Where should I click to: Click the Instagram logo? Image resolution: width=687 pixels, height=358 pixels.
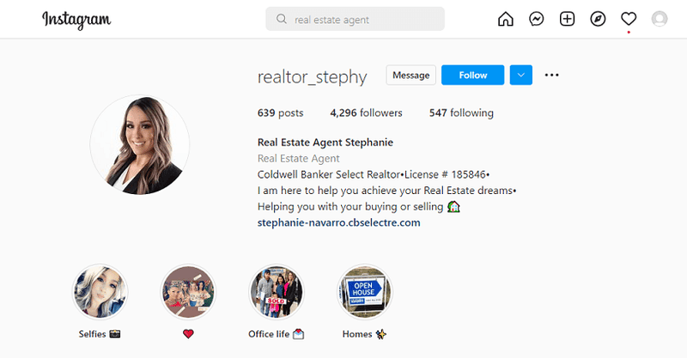pyautogui.click(x=76, y=20)
